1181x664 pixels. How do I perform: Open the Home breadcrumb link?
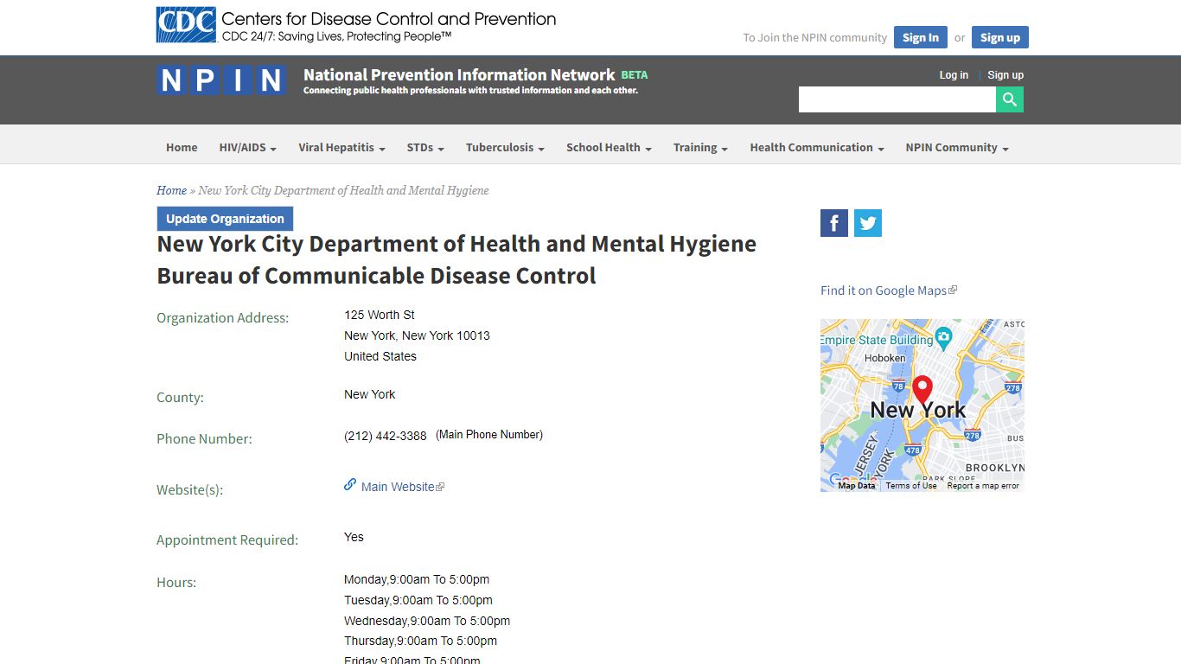[171, 190]
